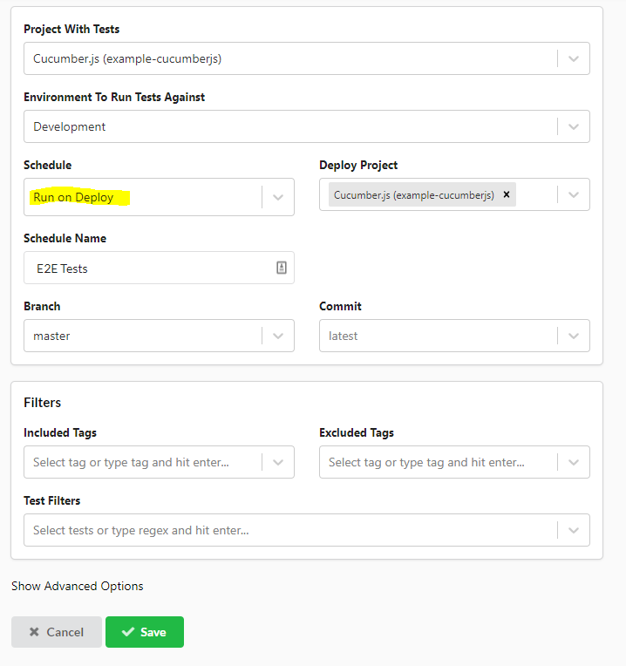Open the Project With Tests dropdown arrow

574,58
